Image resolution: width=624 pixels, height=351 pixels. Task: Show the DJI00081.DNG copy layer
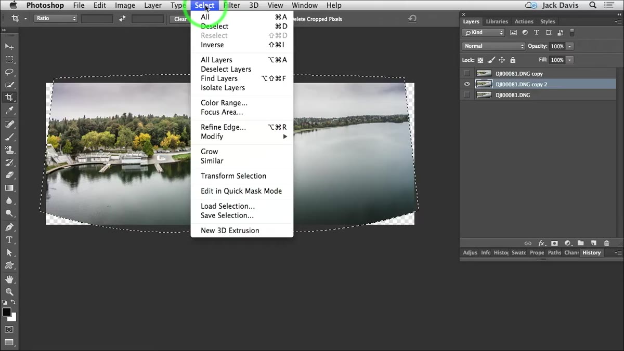(x=466, y=73)
